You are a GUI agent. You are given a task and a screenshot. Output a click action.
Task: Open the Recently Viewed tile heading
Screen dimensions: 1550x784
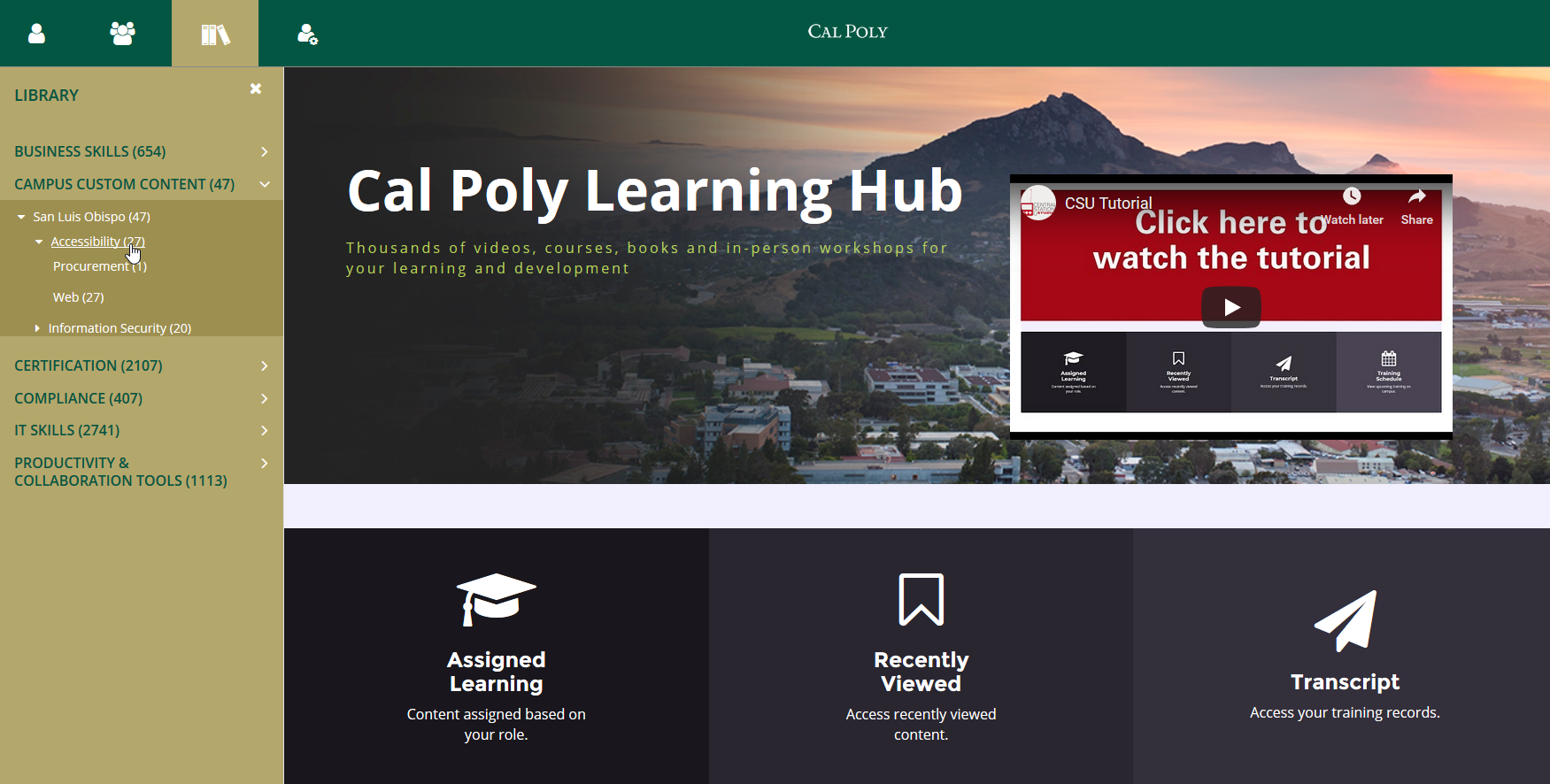click(x=922, y=672)
